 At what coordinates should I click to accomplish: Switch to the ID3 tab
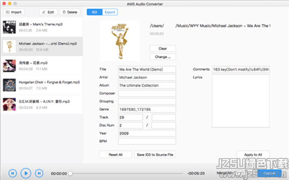point(94,12)
